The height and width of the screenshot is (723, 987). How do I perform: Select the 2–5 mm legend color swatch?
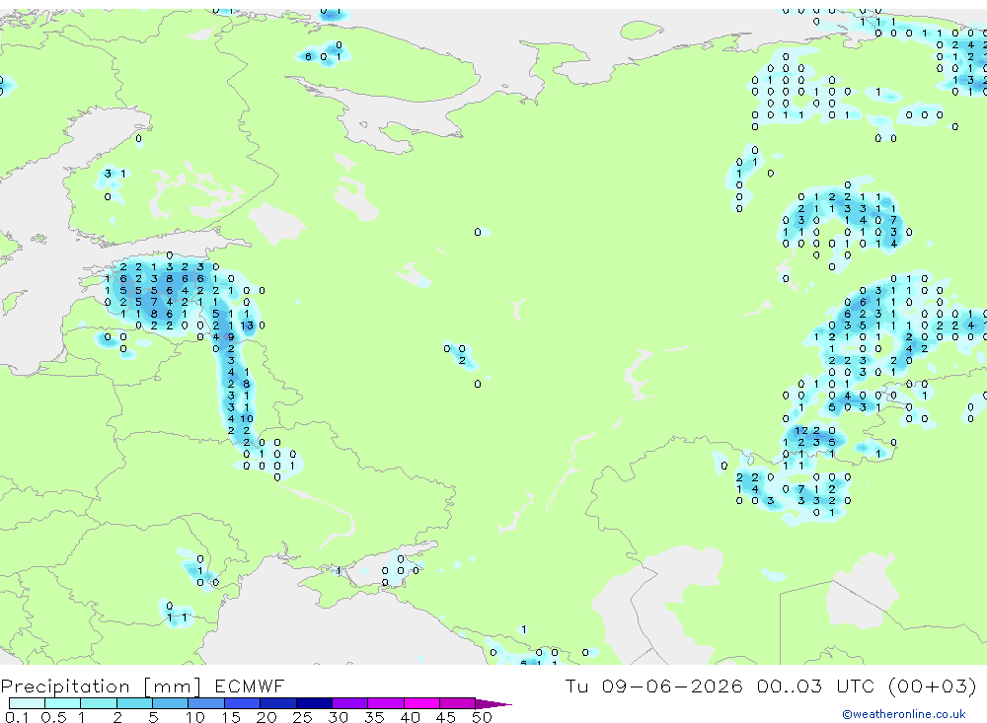click(x=134, y=703)
